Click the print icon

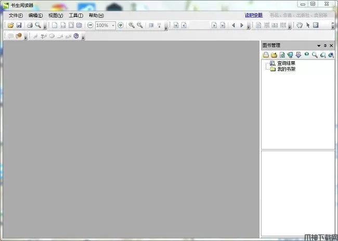click(30, 25)
